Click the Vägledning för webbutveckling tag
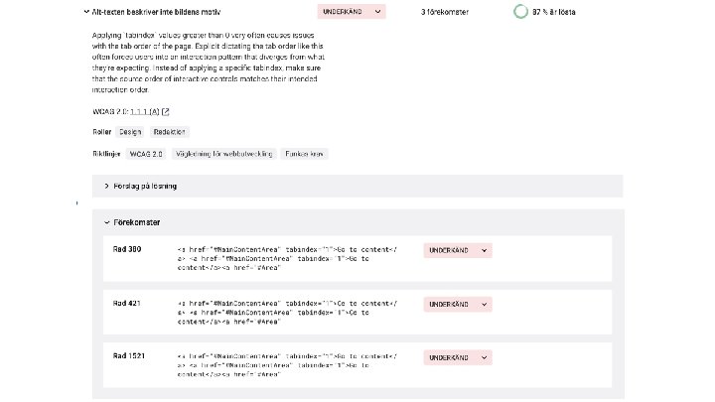Screen dimensions: 715x402 [222, 154]
